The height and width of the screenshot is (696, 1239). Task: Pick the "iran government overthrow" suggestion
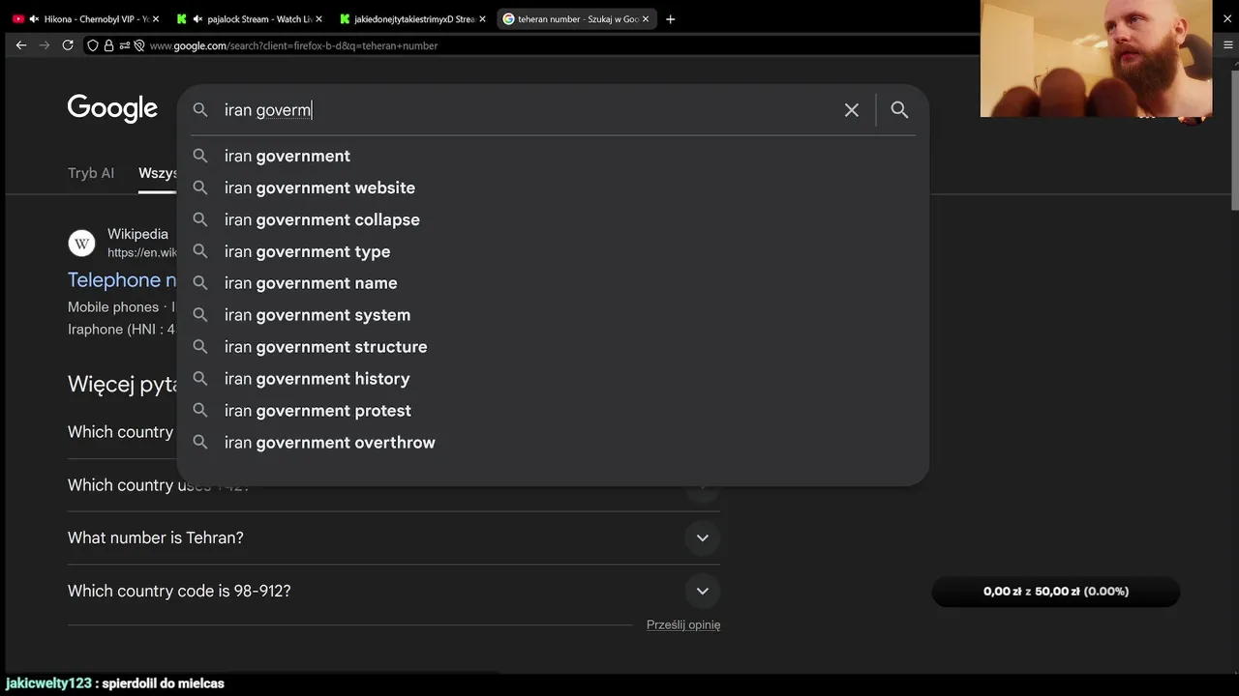329,443
